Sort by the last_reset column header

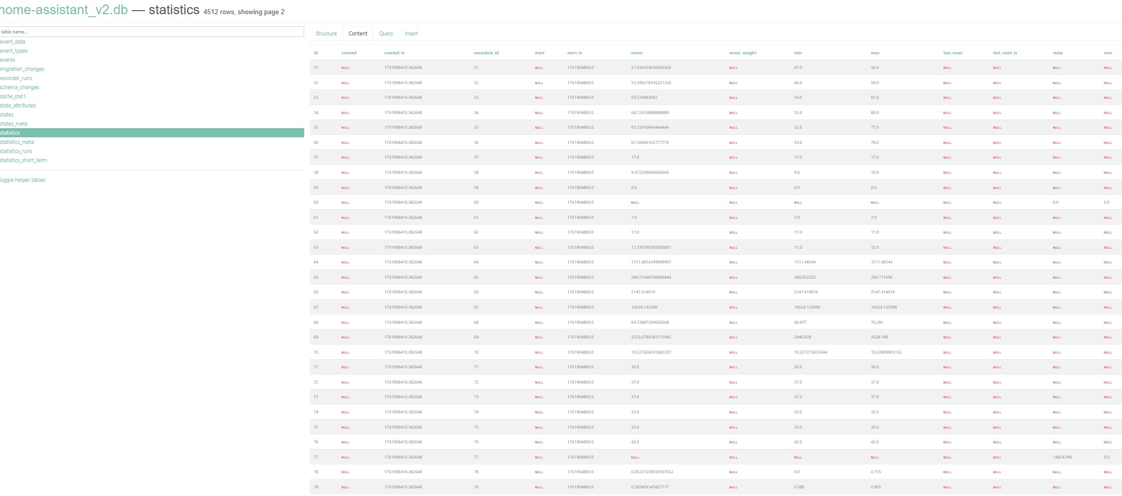coord(953,53)
